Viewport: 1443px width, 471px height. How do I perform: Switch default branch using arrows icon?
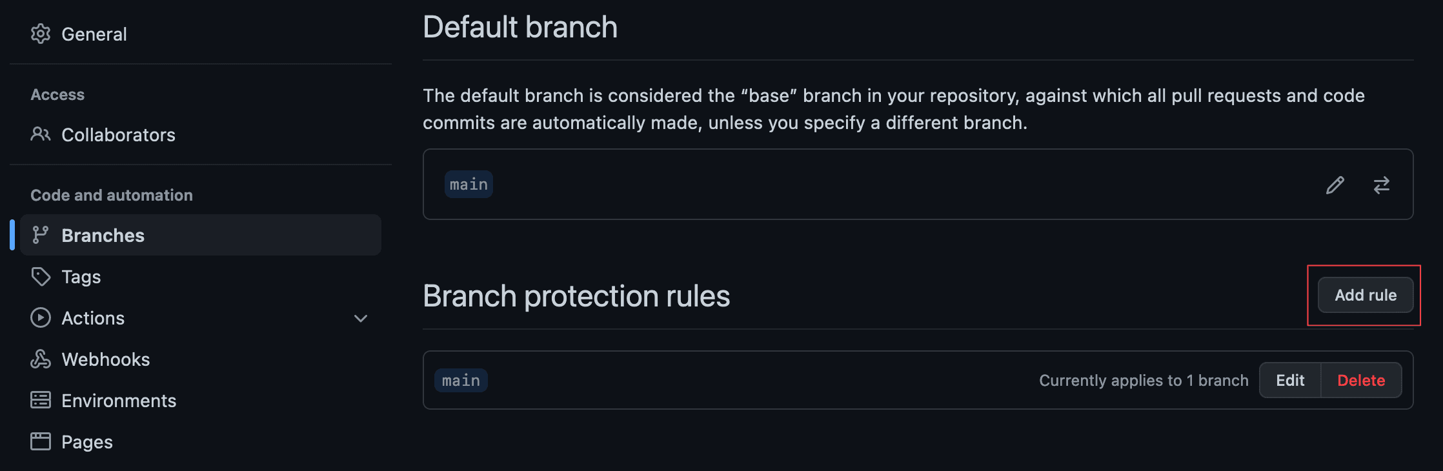click(x=1382, y=185)
